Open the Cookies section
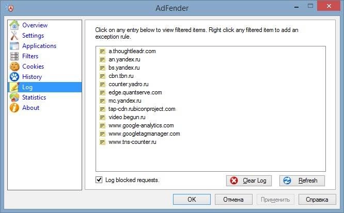 click(33, 67)
